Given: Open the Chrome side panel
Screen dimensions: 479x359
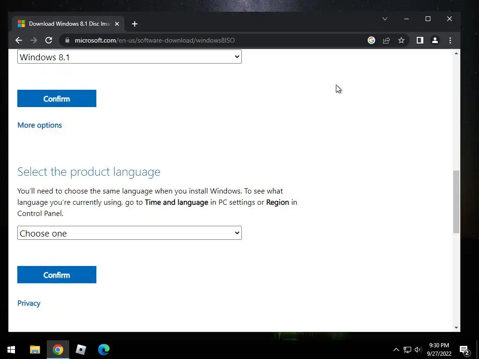Looking at the screenshot, I should click(420, 40).
